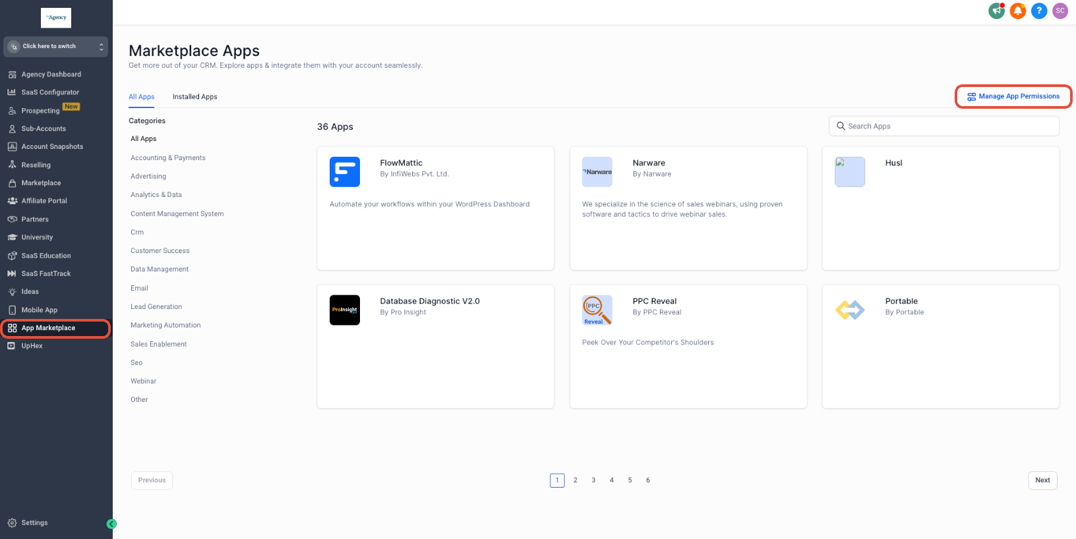1076x539 pixels.
Task: Select Accounting & Payments category
Action: (168, 158)
